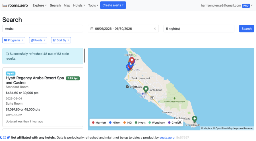Expand the Tools menu

click(93, 5)
